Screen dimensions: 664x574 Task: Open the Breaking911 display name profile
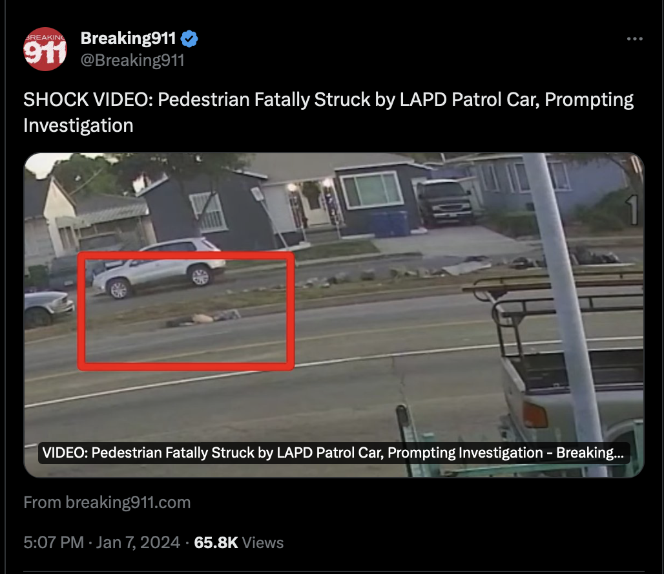coord(128,38)
